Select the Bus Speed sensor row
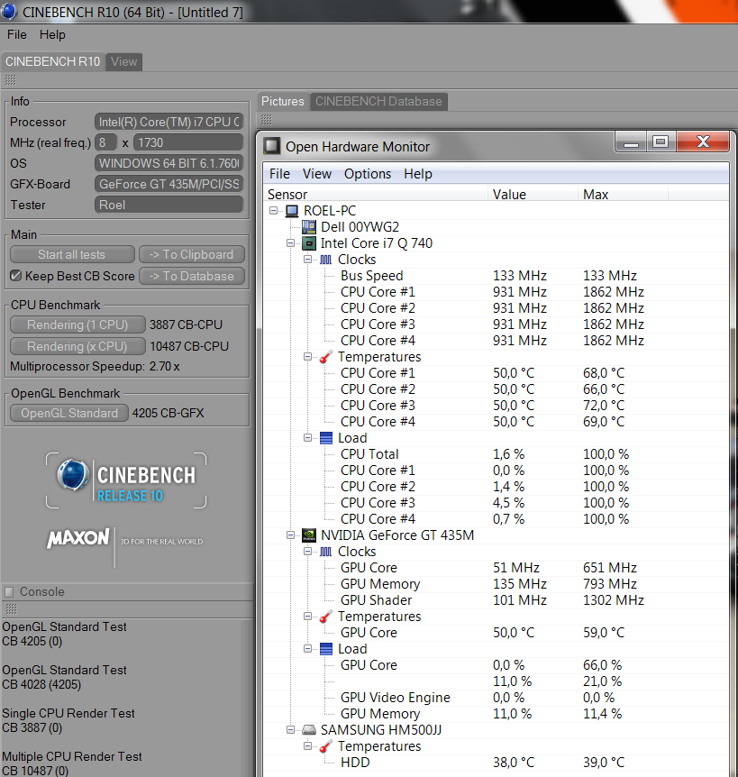 (x=496, y=276)
